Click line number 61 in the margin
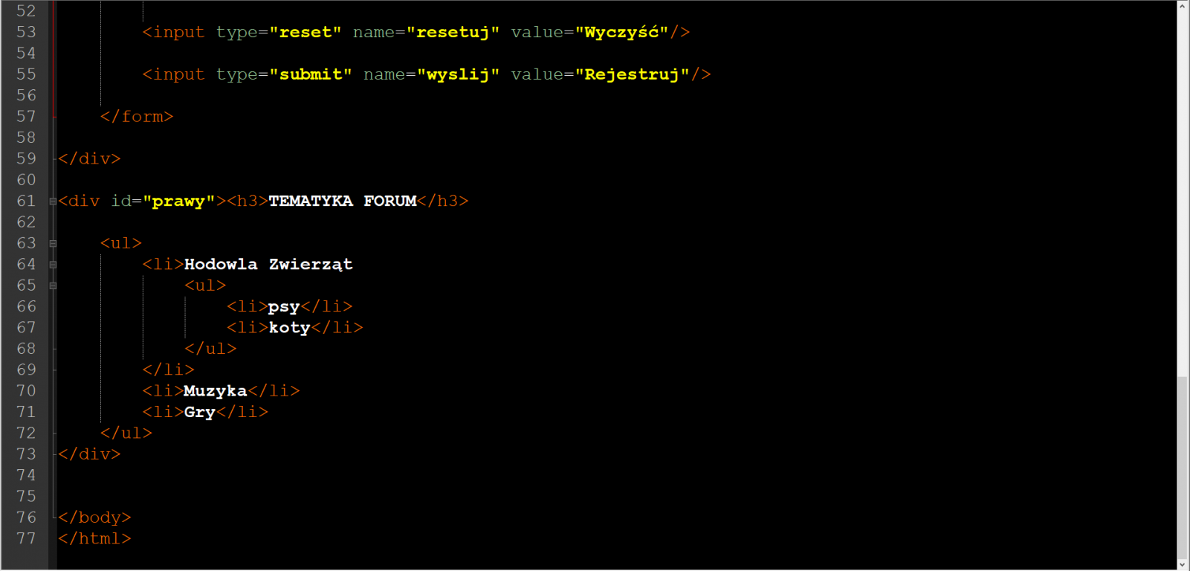The height and width of the screenshot is (571, 1190). pos(26,201)
